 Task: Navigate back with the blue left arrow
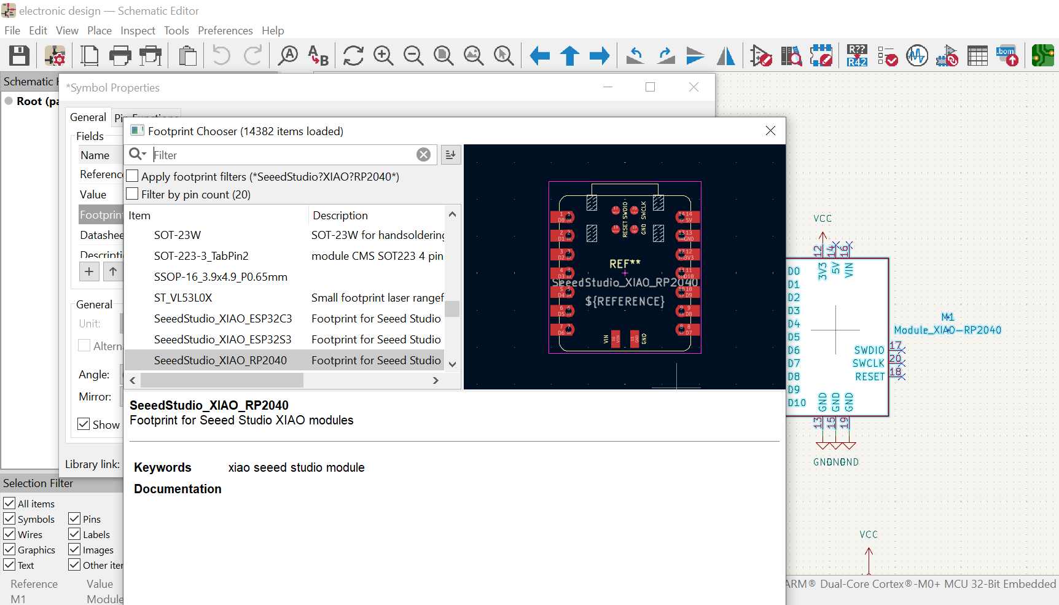(x=539, y=56)
